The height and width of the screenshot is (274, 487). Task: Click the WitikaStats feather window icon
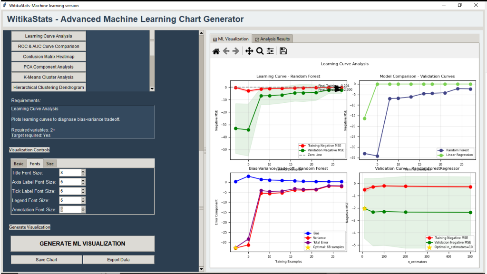(4, 5)
